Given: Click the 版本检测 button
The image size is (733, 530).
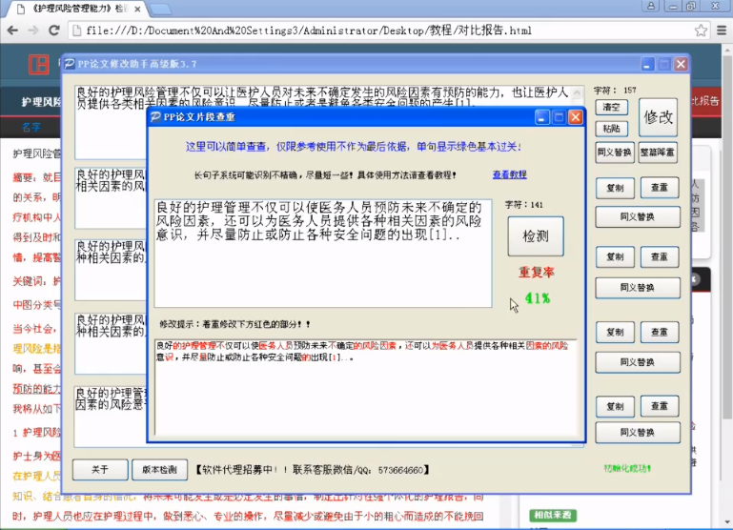Looking at the screenshot, I should click(159, 470).
